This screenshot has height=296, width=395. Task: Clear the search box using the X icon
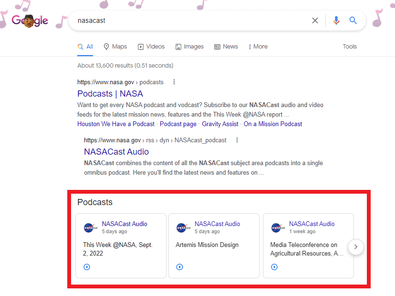pos(315,20)
